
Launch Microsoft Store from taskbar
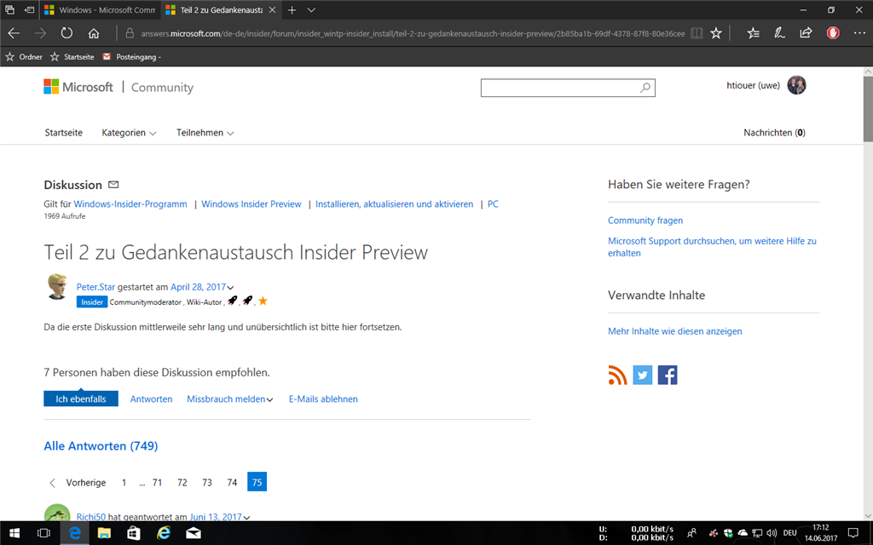coord(134,533)
